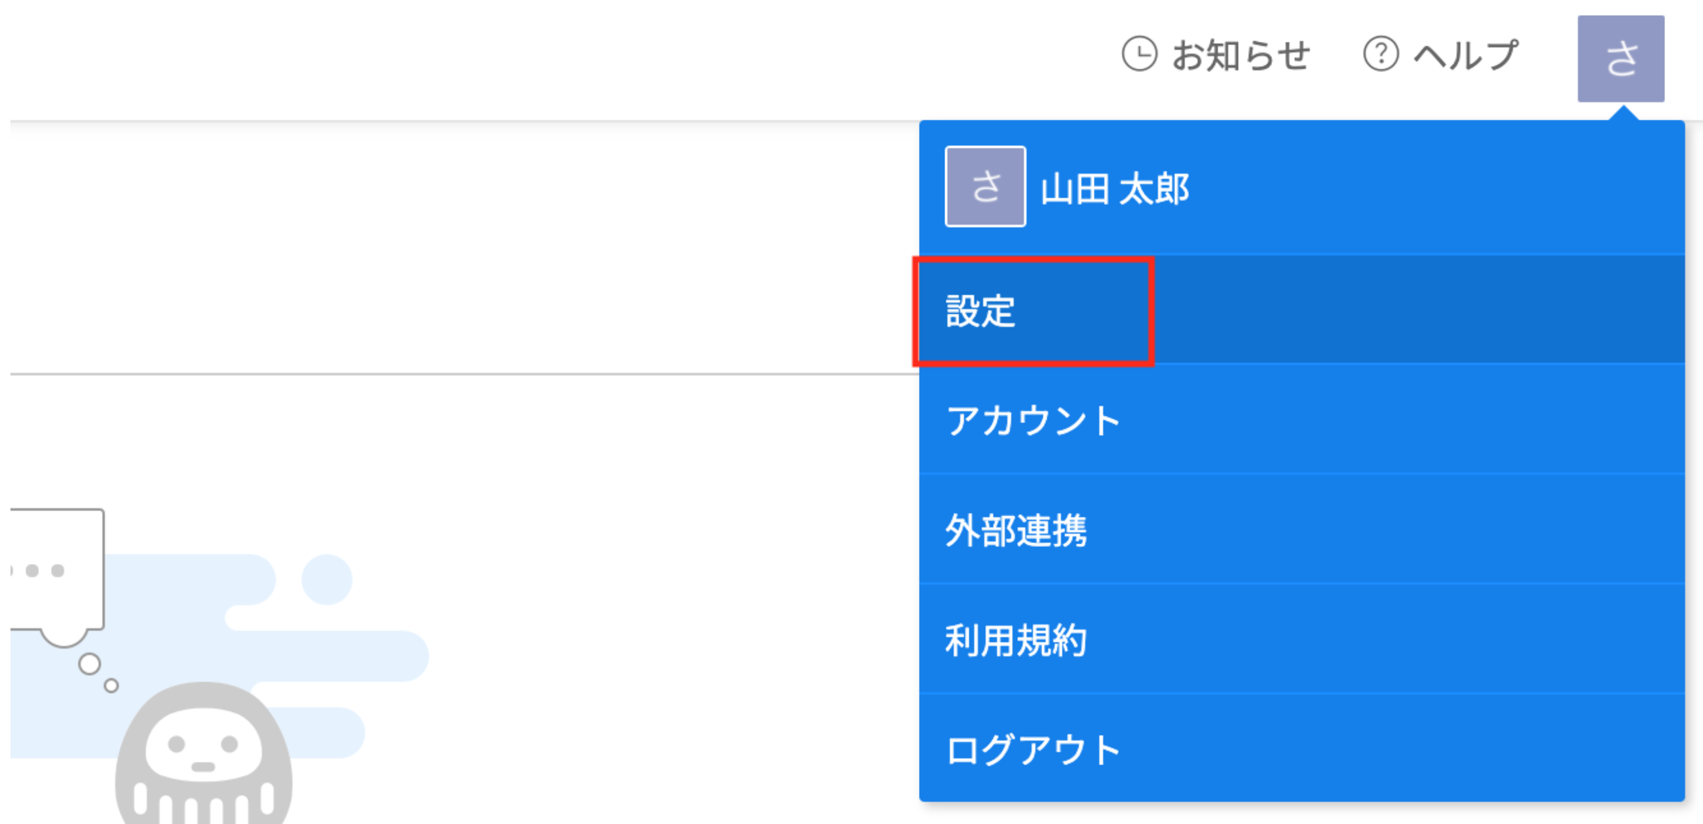Click the clock icon beside お知らせ

(1139, 56)
